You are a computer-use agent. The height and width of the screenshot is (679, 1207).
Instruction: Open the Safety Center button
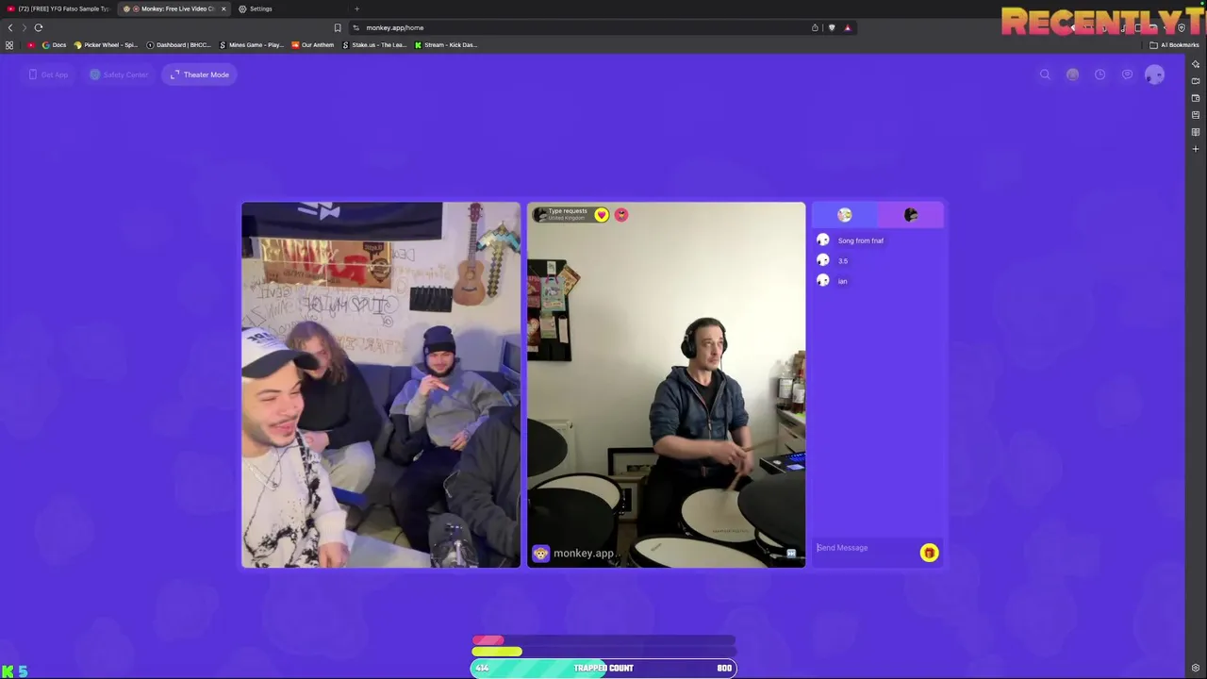119,75
